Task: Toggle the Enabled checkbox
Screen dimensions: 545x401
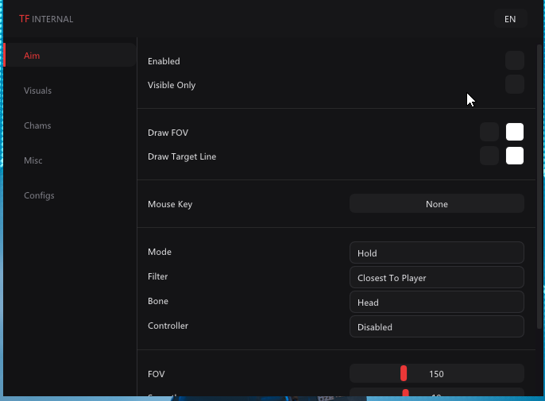Action: point(515,60)
